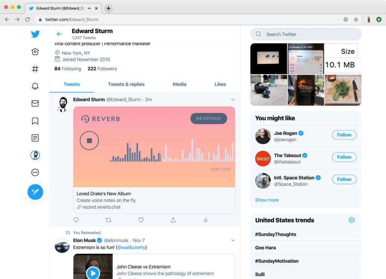Open Profile avatar icon in sidebar
This screenshot has width=386, height=279.
click(x=35, y=155)
